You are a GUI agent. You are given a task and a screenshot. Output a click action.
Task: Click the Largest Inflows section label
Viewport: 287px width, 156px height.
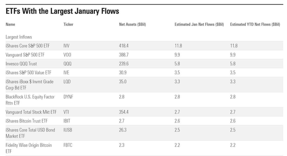pos(18,37)
